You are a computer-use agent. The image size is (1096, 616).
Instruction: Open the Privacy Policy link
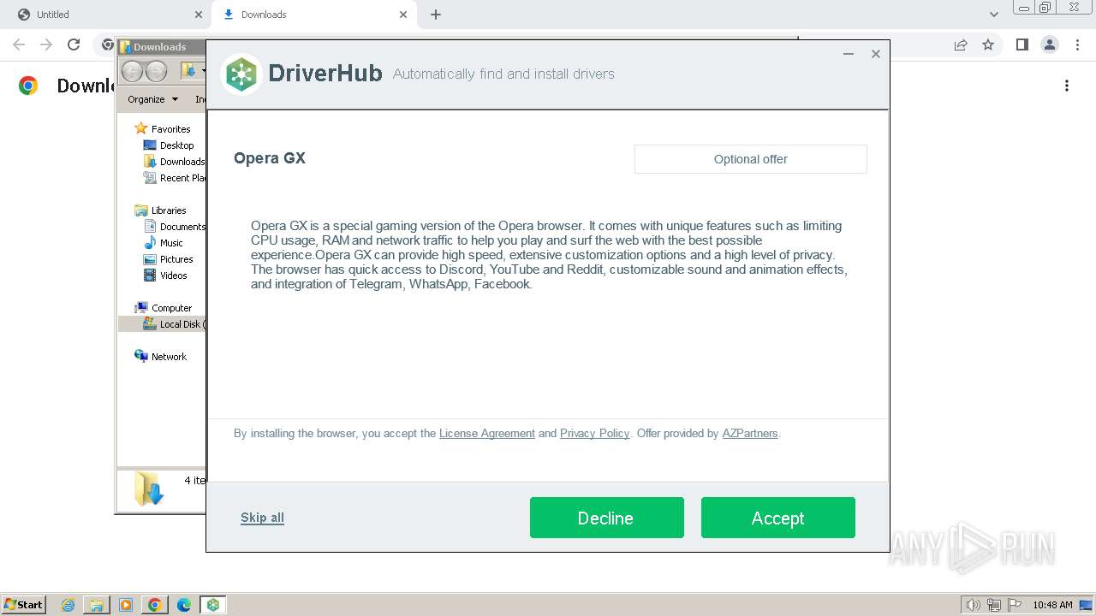[594, 434]
